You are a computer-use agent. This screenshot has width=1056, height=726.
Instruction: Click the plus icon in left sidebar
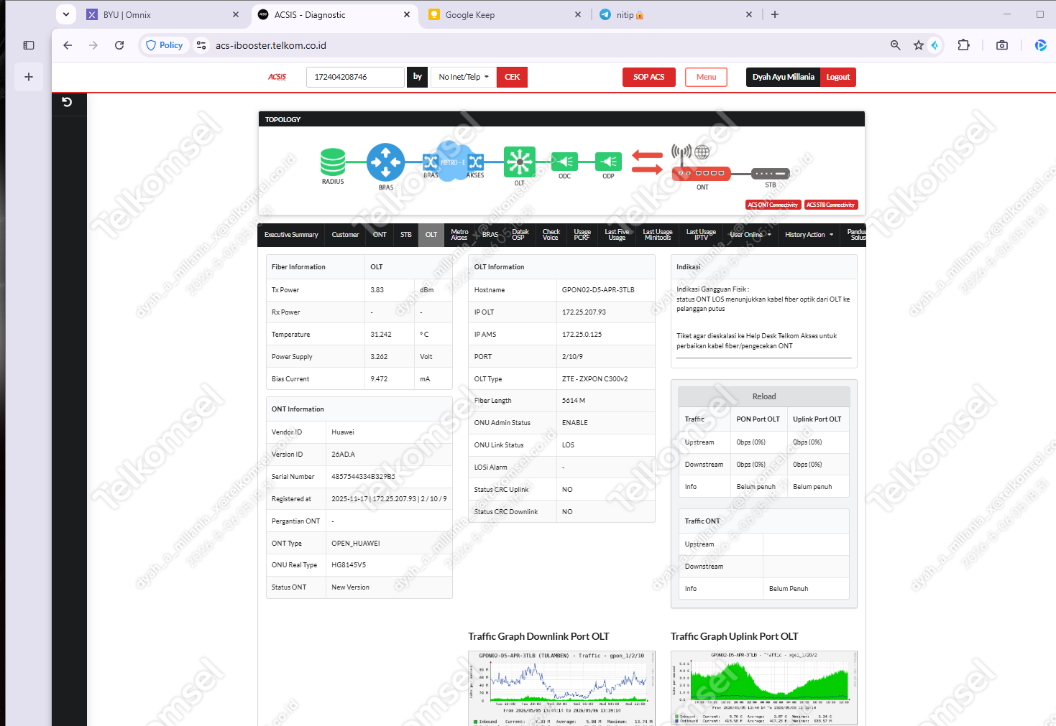29,77
